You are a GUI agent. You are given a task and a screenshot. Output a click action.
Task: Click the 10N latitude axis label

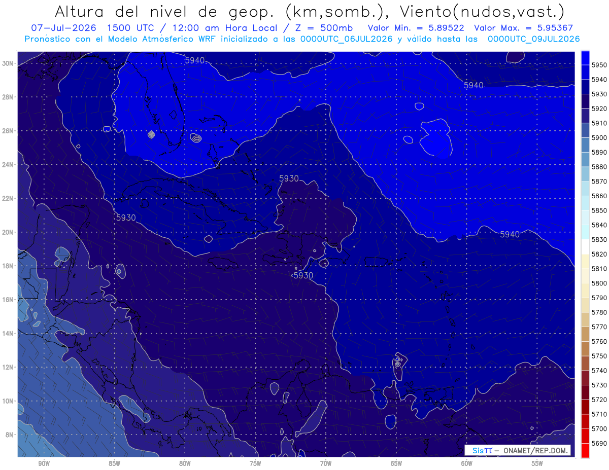point(8,401)
